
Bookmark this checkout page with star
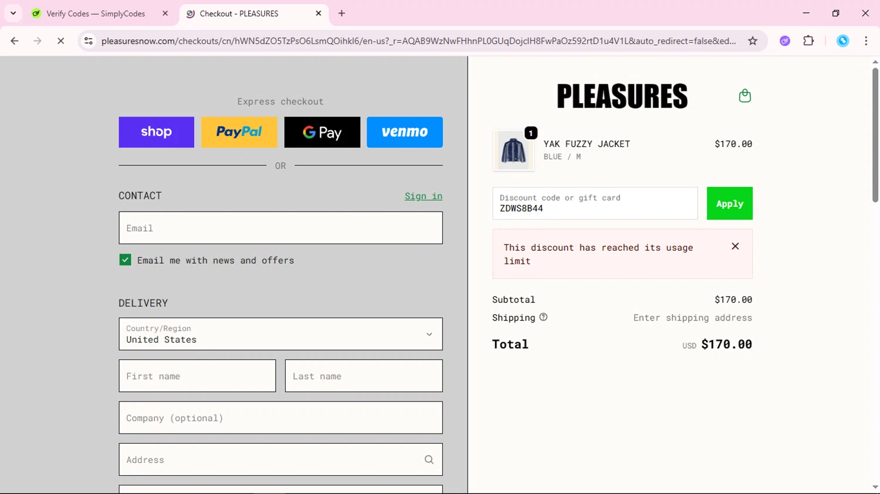pos(753,41)
